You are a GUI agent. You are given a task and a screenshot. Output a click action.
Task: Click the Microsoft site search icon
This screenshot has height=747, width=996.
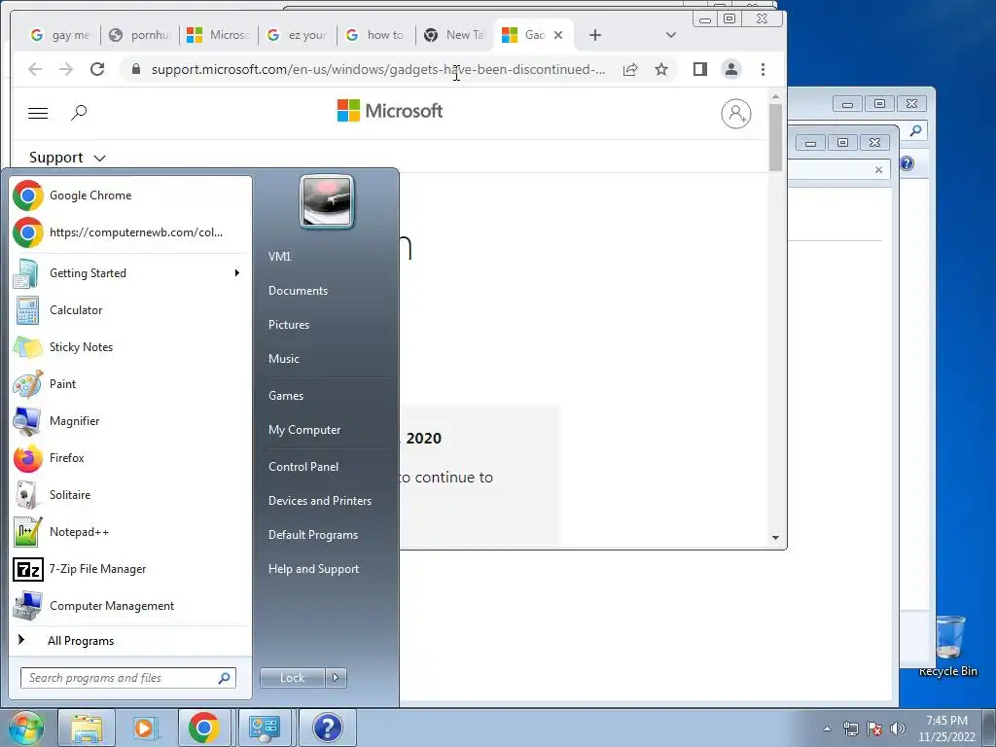click(79, 113)
